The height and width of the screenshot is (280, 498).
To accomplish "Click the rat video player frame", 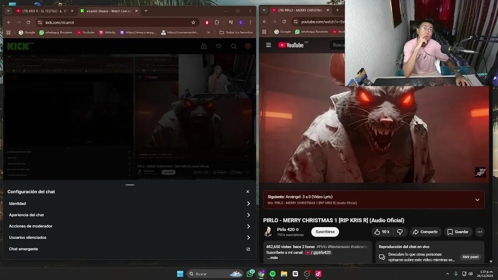I will pos(373,118).
